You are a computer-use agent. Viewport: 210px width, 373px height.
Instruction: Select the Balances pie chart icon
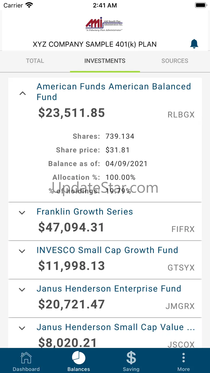(79, 358)
